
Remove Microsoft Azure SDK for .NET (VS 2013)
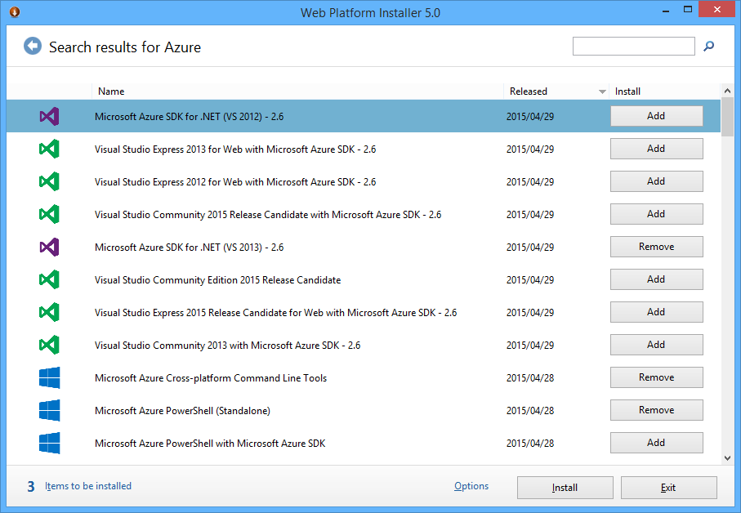pyautogui.click(x=656, y=247)
